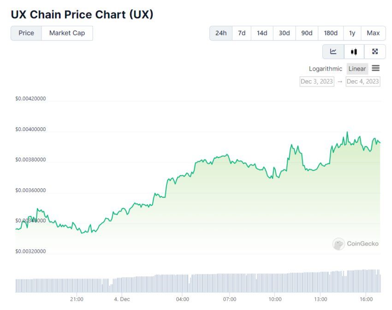The image size is (392, 310).
Task: Click the price peak near 15:00 on chart
Action: (x=347, y=132)
